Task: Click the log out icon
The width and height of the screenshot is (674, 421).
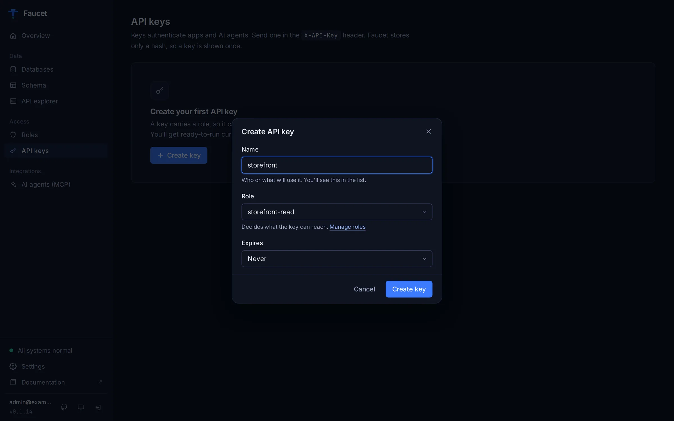Action: [98, 407]
